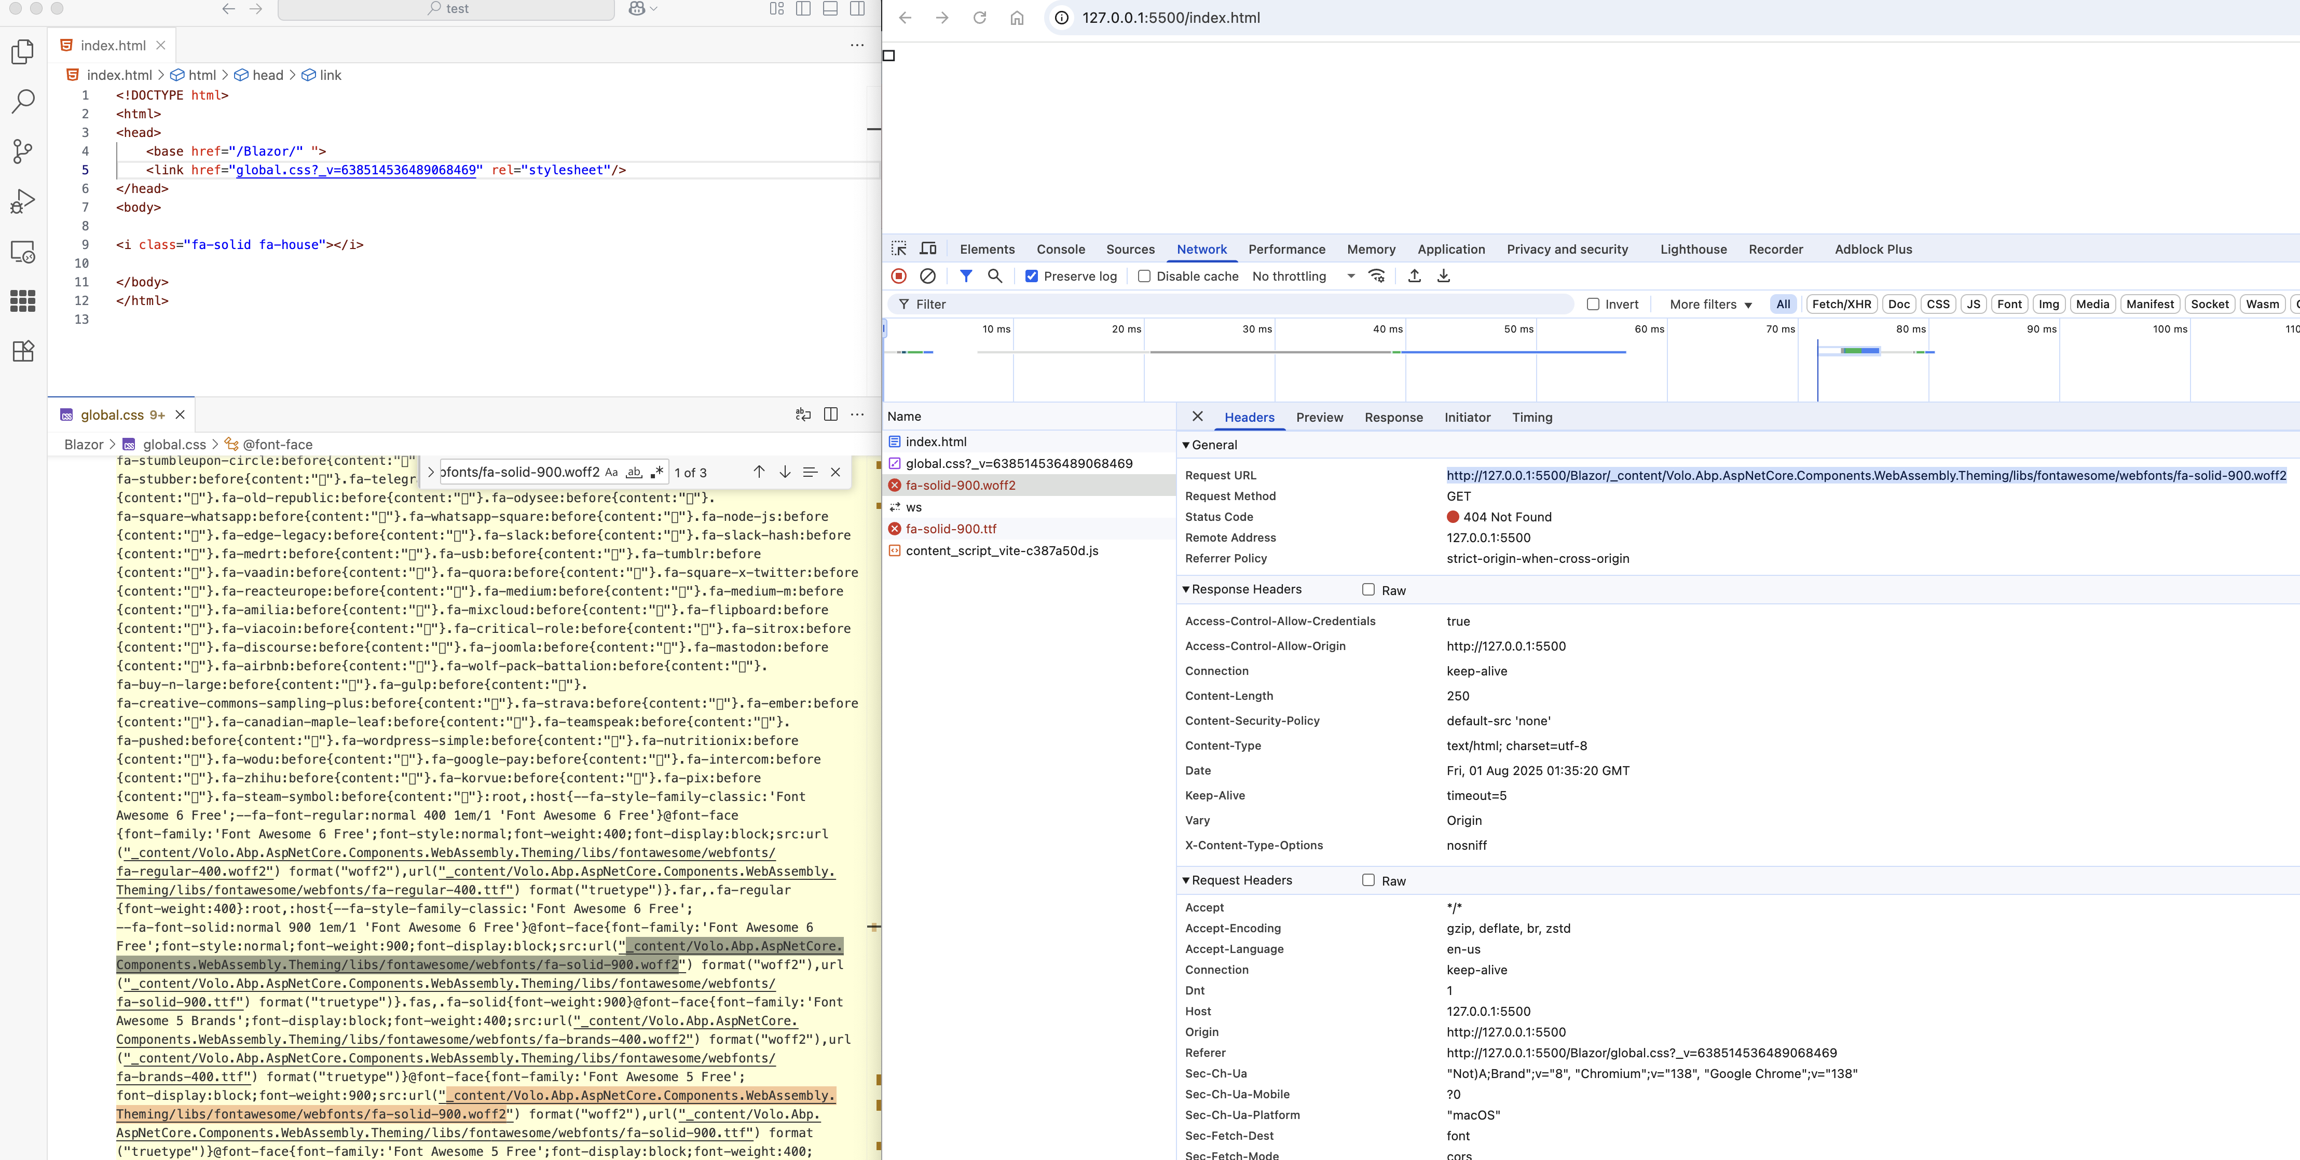Filter requests by Font type

click(2009, 305)
